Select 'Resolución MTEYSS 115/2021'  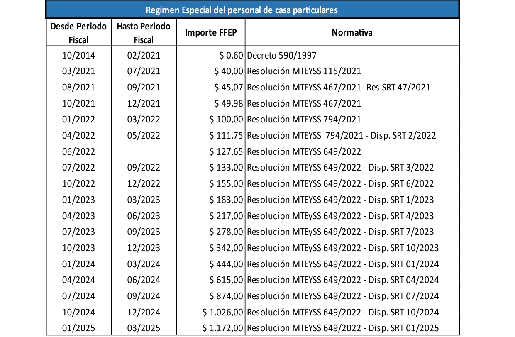coord(304,71)
